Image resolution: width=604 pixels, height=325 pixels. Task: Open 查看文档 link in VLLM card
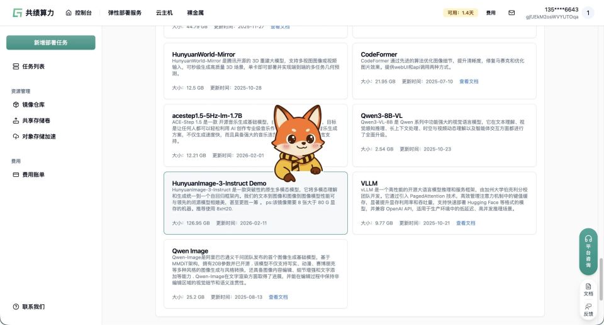coord(466,223)
